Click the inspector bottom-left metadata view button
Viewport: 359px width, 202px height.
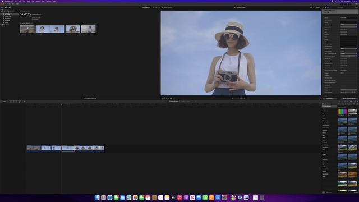click(x=329, y=99)
